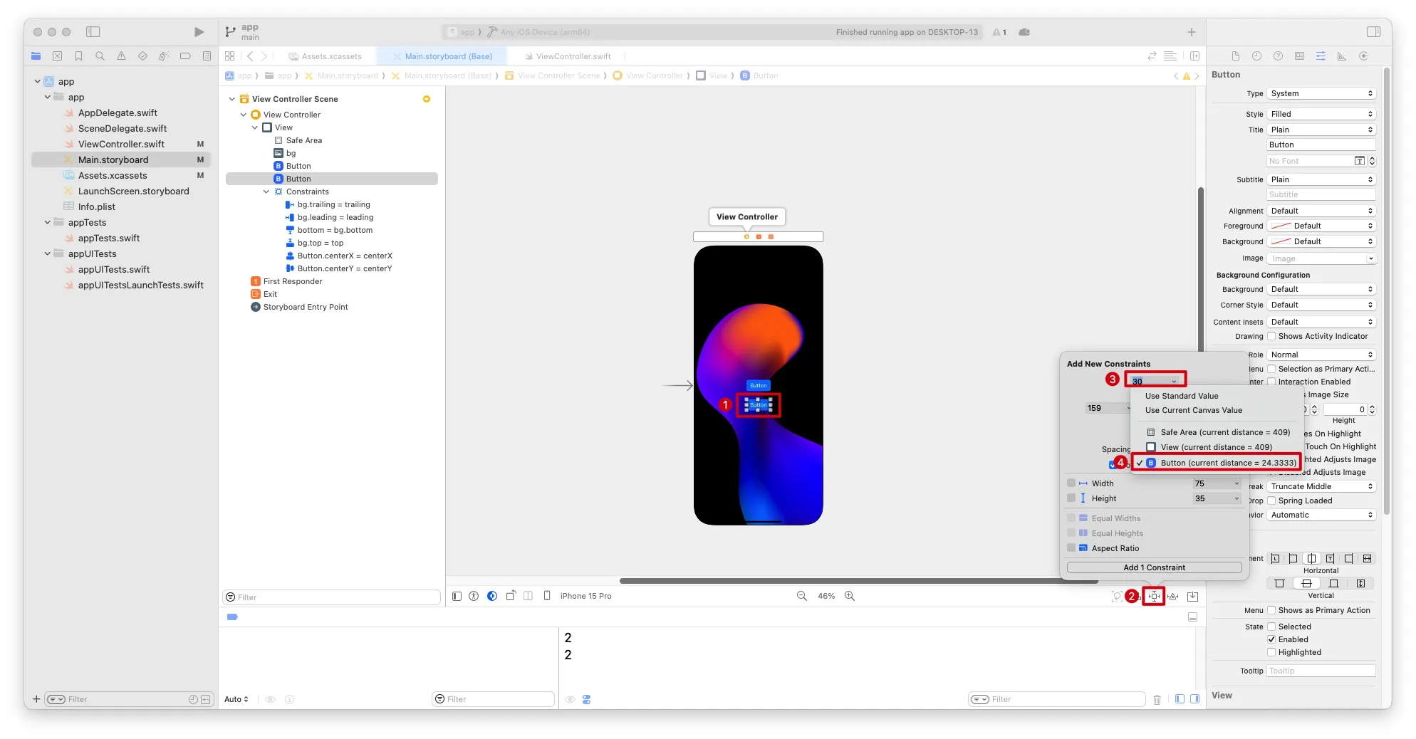Click the Embed In icon in the canvas bar
Image resolution: width=1416 pixels, height=739 pixels.
[1192, 596]
